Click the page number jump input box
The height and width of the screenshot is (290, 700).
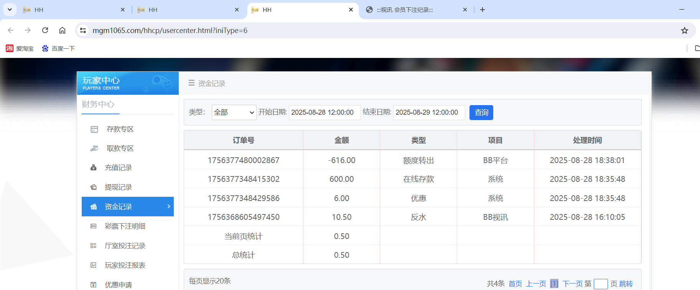pos(600,284)
